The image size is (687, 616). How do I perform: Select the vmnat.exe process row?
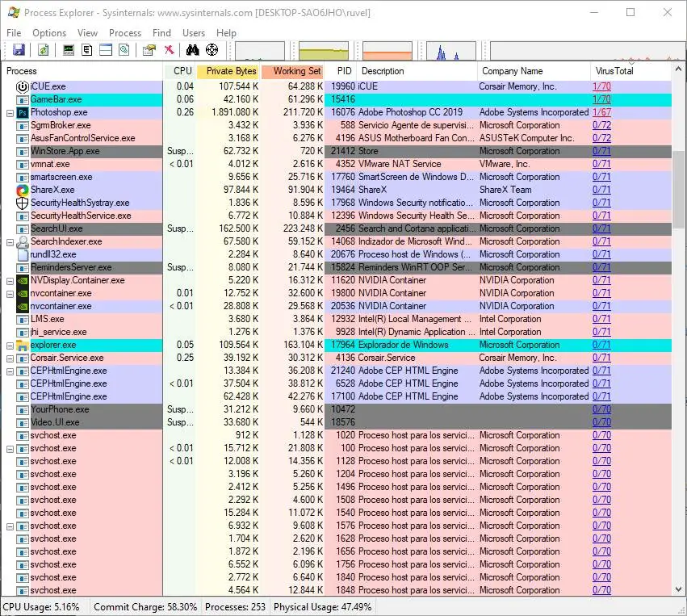pos(337,165)
